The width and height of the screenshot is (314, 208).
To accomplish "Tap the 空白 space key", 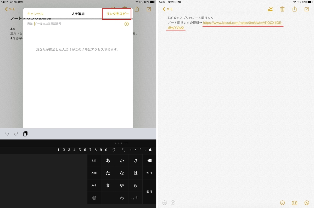I will click(149, 173).
